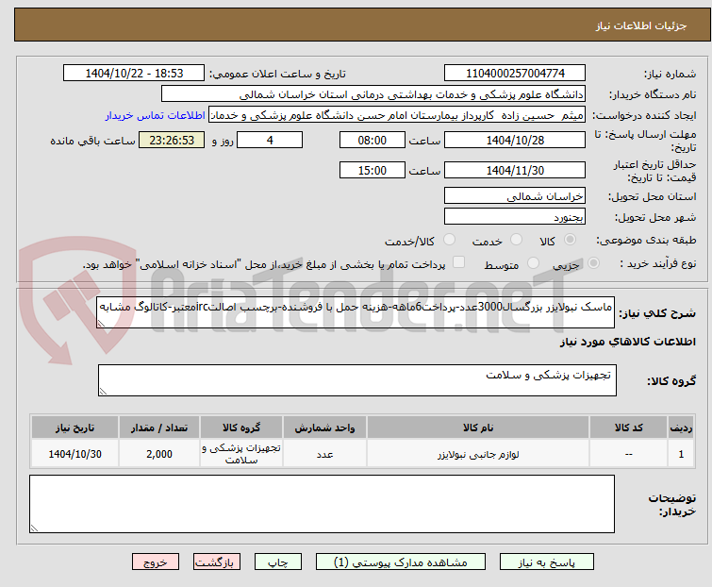Select the کالا/خدمت radio button

coord(449,240)
